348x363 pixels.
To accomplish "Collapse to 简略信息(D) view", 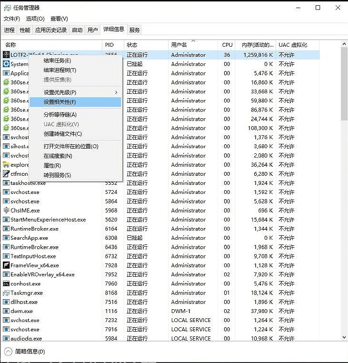I will 25,352.
